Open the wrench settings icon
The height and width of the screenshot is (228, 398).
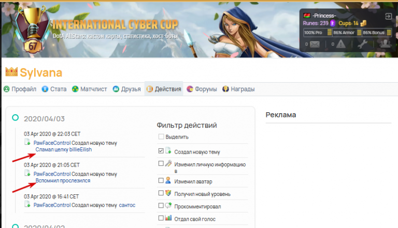pos(362,44)
